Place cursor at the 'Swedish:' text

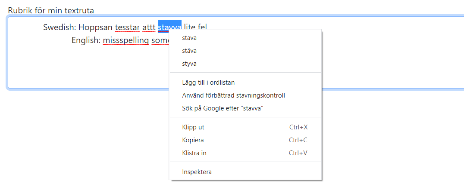click(60, 28)
